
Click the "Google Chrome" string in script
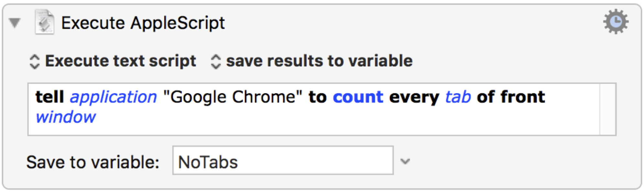click(x=233, y=97)
